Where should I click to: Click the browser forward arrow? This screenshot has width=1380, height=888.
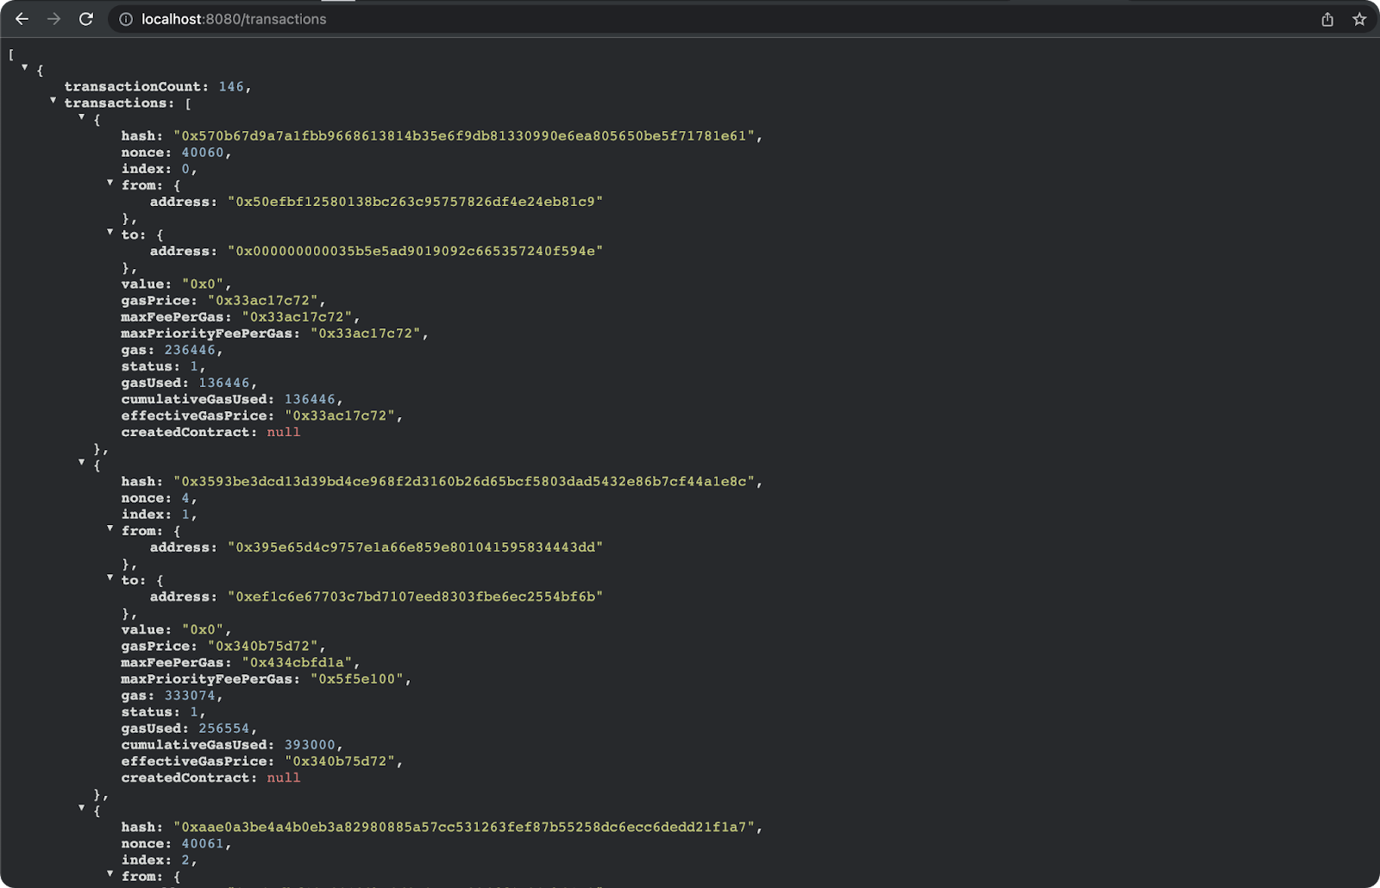coord(53,19)
